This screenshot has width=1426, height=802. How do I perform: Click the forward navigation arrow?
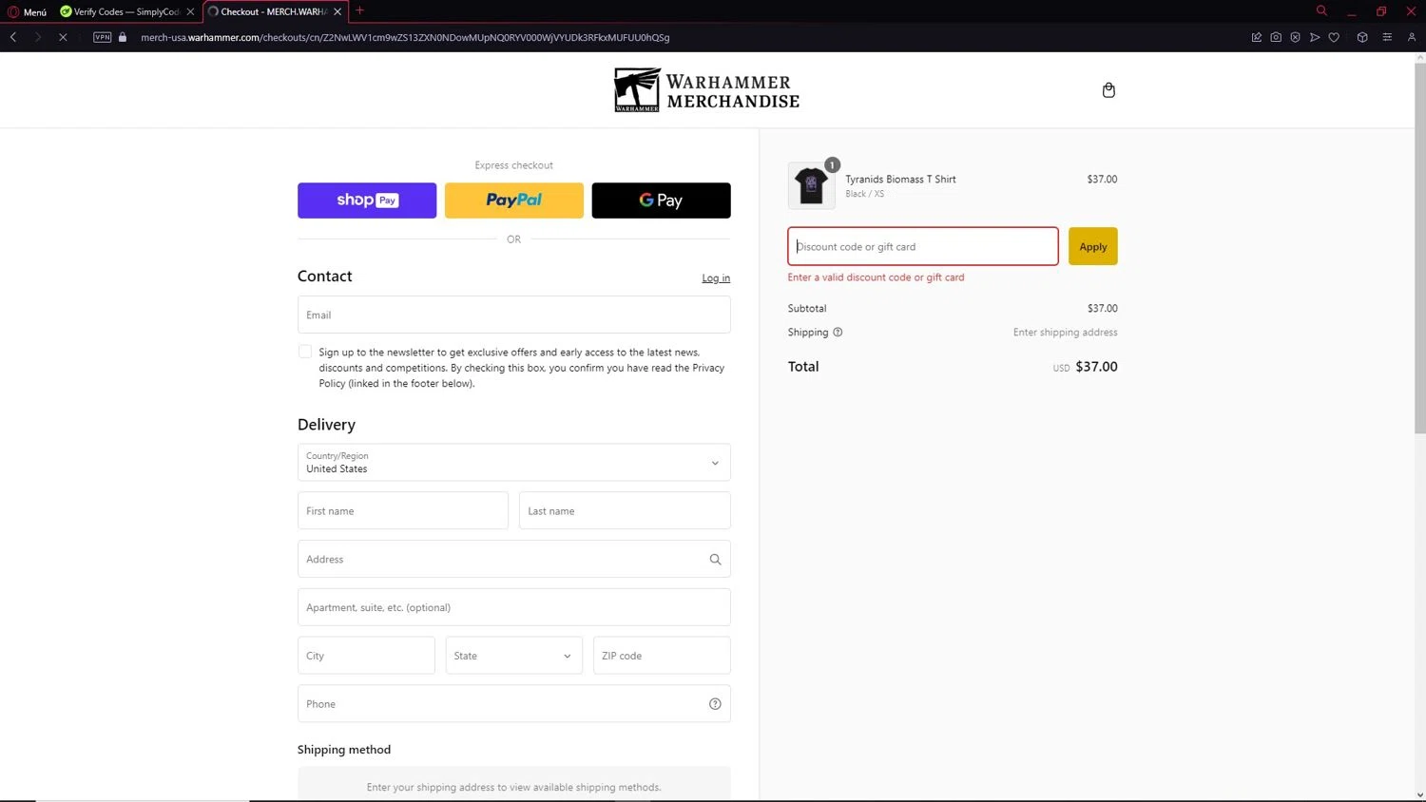[37, 37]
